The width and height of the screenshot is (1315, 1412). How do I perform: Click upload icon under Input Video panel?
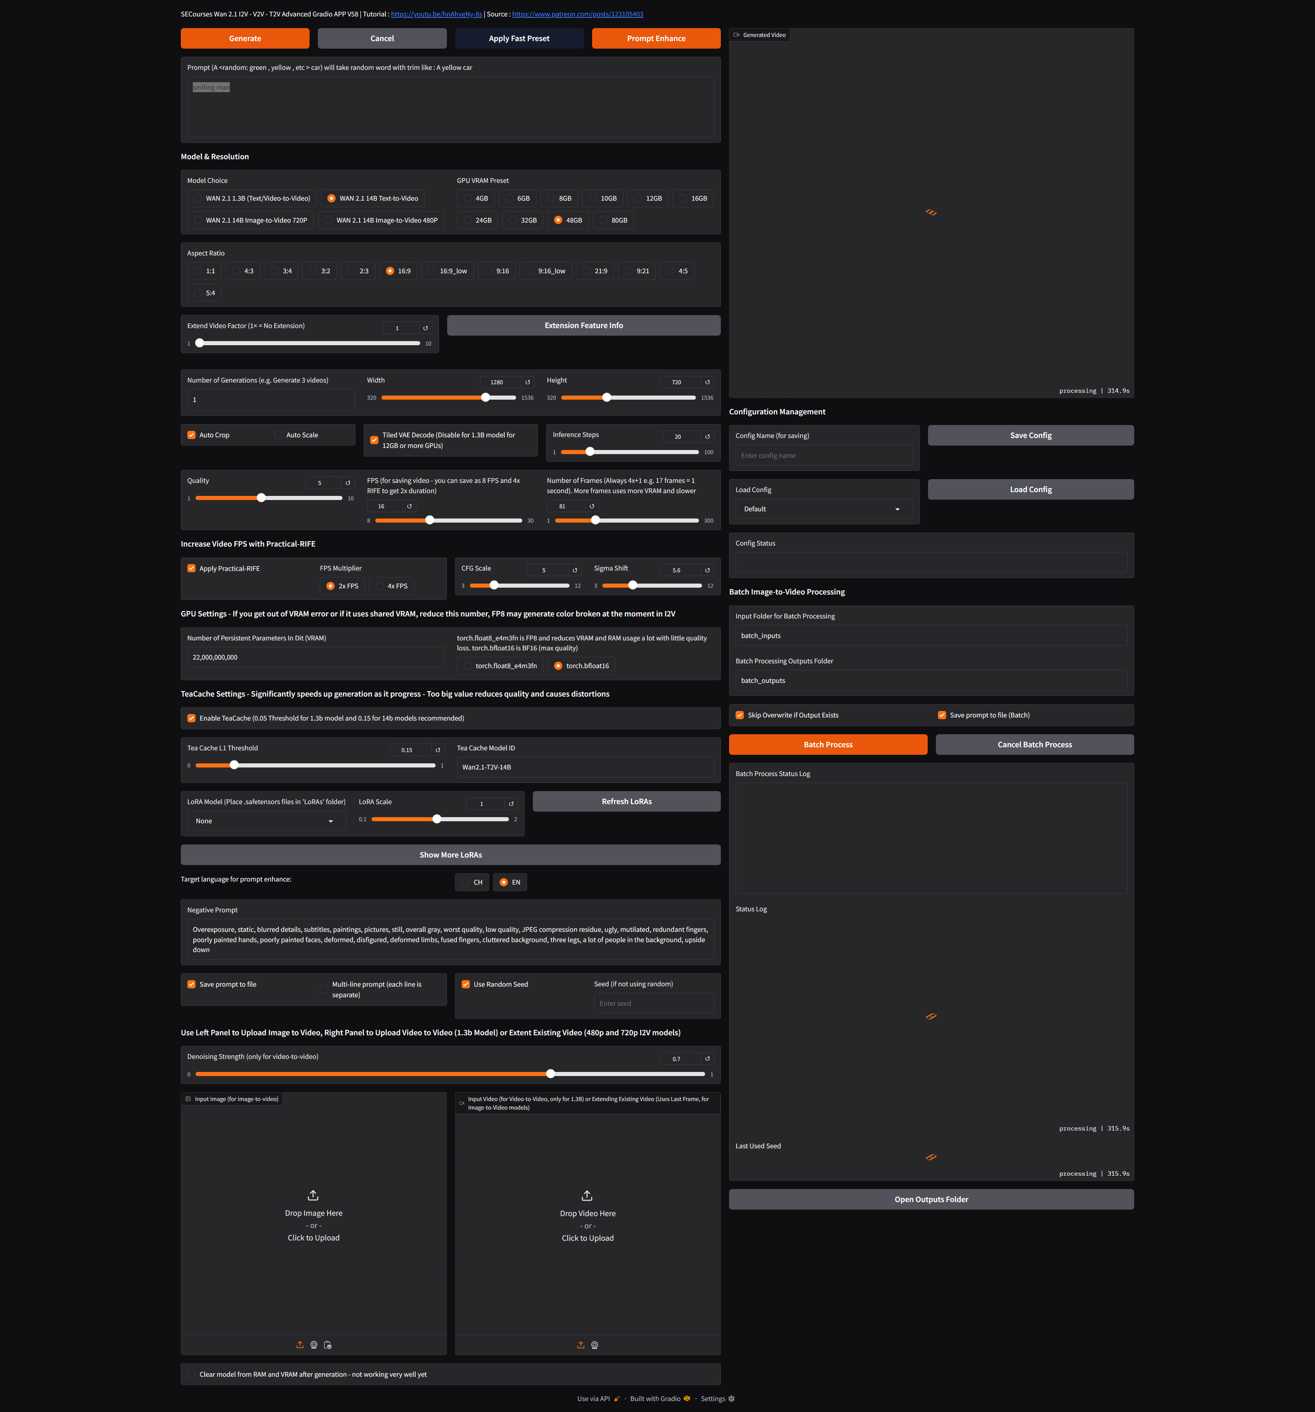pyautogui.click(x=581, y=1345)
